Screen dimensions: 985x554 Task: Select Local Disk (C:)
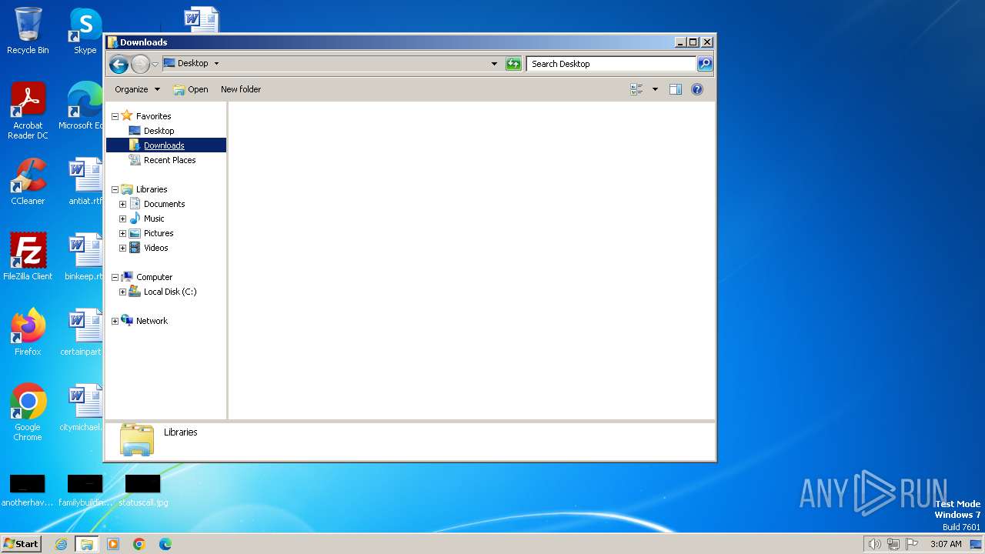pos(170,292)
